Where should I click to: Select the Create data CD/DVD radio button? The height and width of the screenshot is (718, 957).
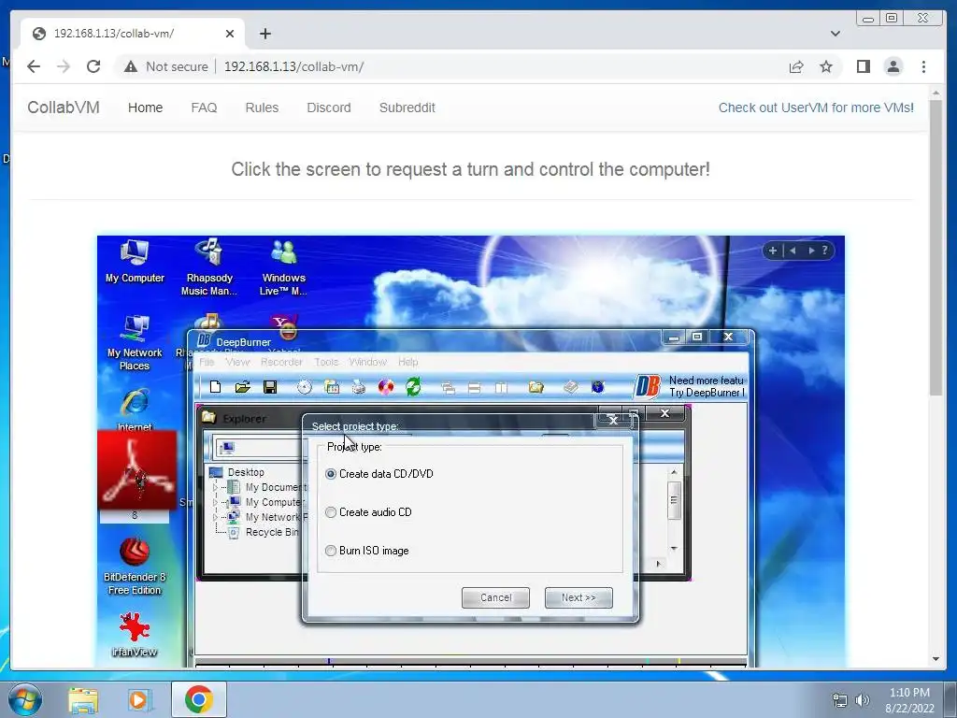(331, 474)
